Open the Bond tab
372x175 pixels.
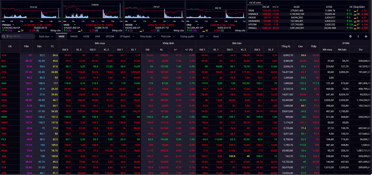tap(216, 36)
